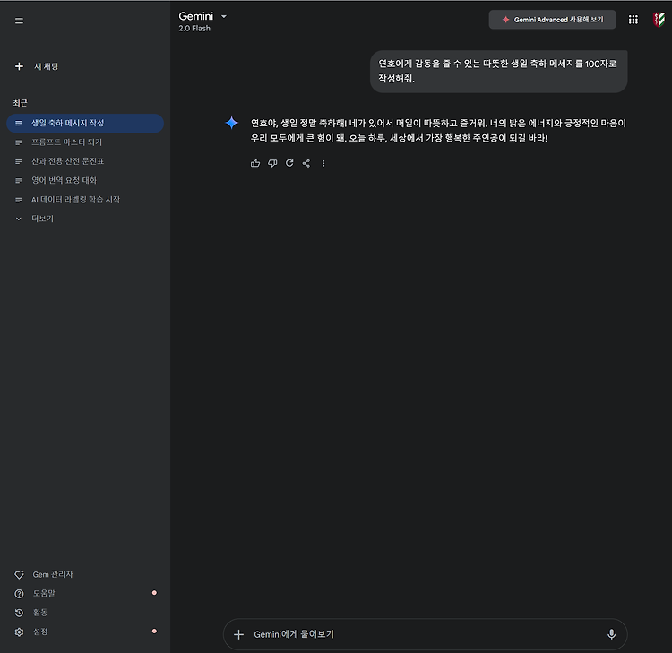
Task: Open the three-dot more options menu
Action: pyautogui.click(x=323, y=163)
